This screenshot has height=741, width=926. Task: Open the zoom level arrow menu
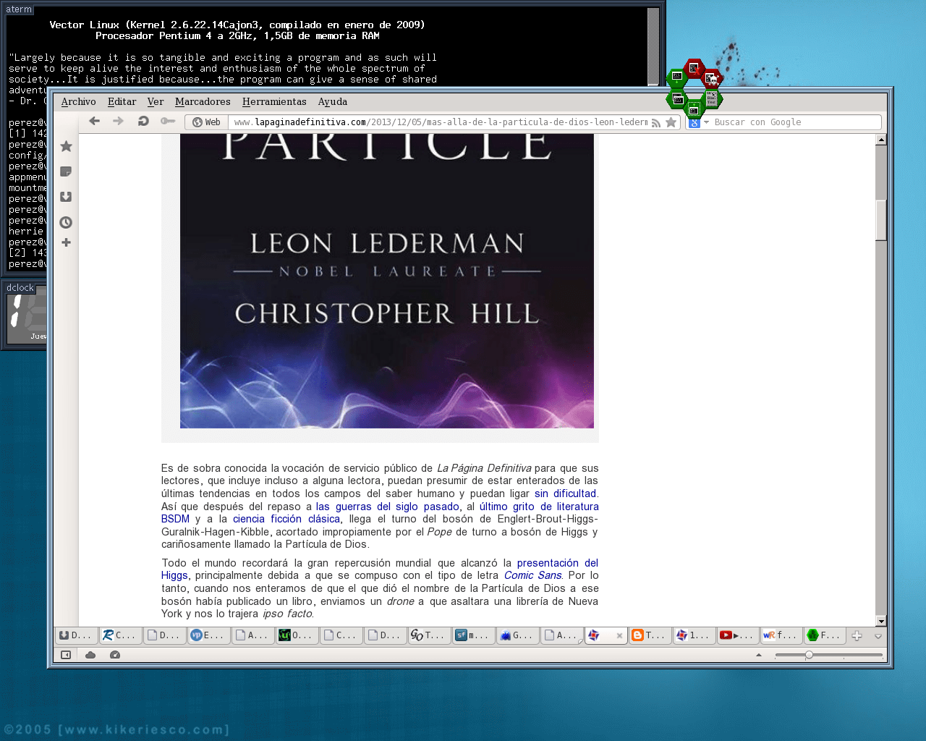(x=759, y=655)
